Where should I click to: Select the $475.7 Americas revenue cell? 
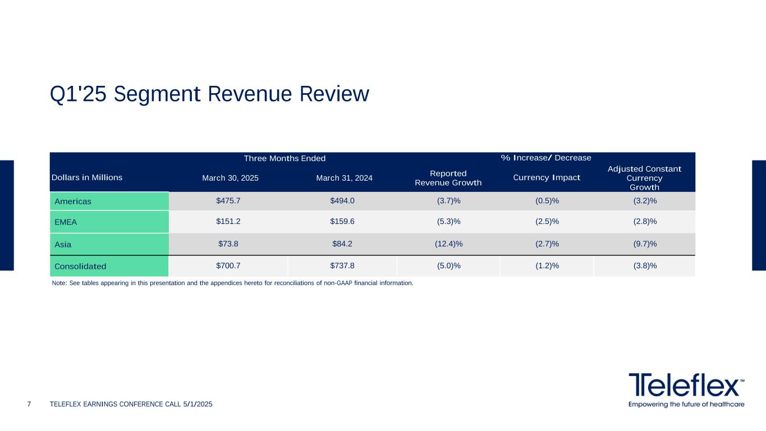click(228, 200)
